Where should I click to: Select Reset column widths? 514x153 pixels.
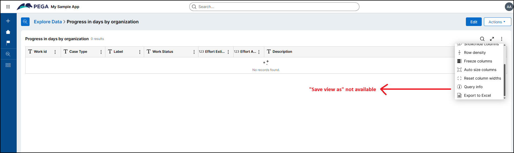pyautogui.click(x=479, y=78)
